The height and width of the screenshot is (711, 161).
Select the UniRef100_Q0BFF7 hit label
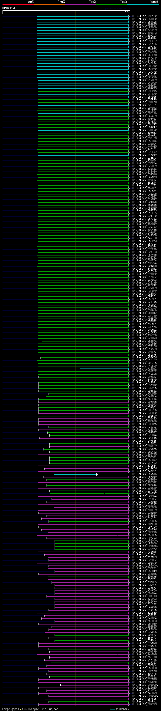click(x=144, y=635)
